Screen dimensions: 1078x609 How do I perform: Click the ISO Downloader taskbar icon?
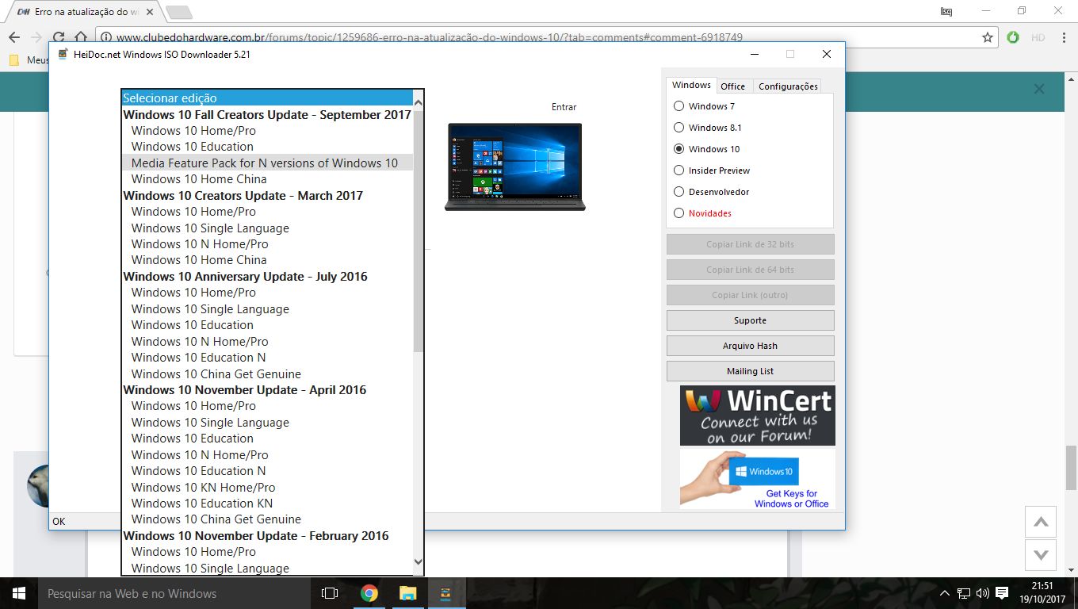pos(445,593)
